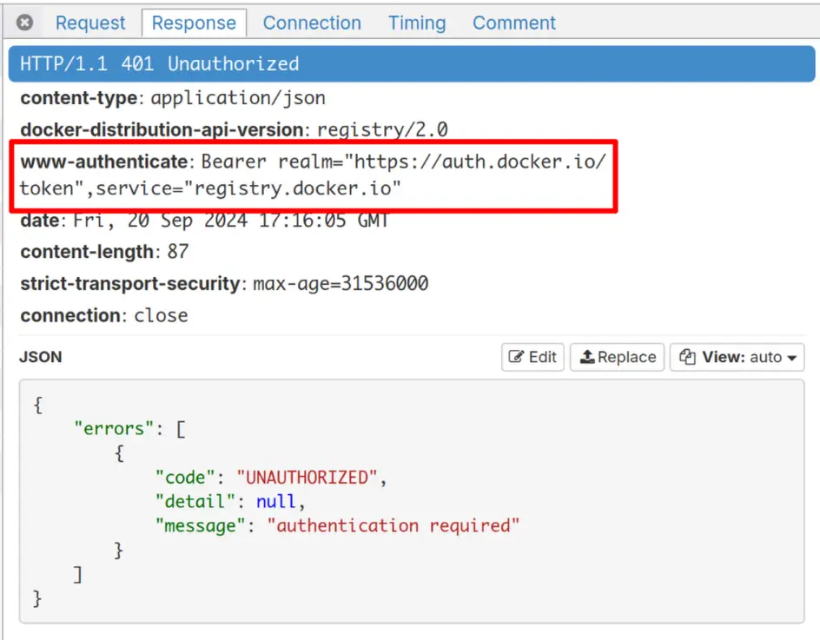
Task: Click the pages icon next to View: auto
Action: tap(687, 357)
